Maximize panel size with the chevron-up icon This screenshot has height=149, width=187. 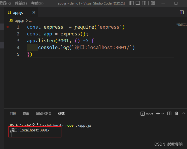[183, 114]
